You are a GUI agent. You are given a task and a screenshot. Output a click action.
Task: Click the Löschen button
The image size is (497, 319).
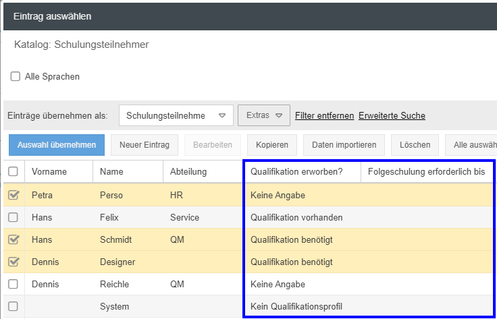coord(415,145)
